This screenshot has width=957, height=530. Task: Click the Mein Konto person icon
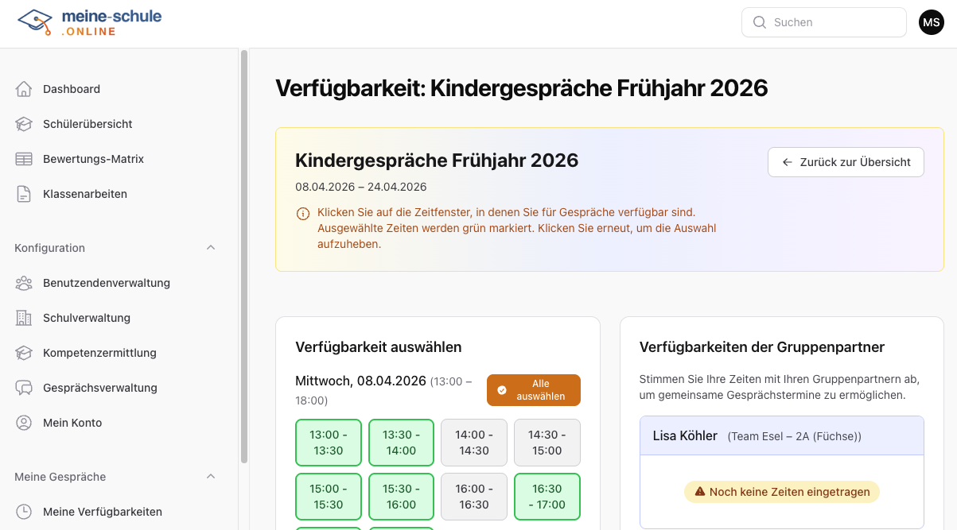tap(24, 423)
